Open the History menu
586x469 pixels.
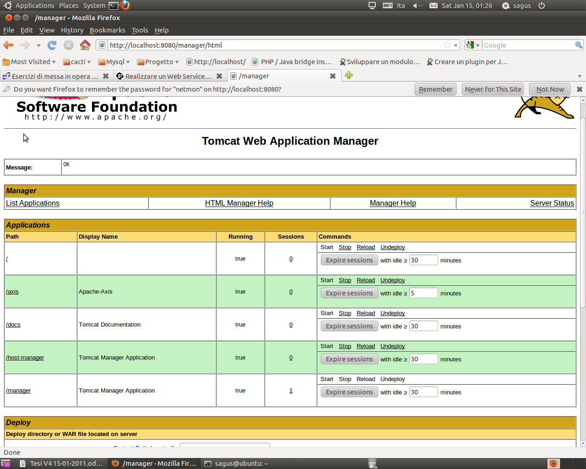point(72,30)
